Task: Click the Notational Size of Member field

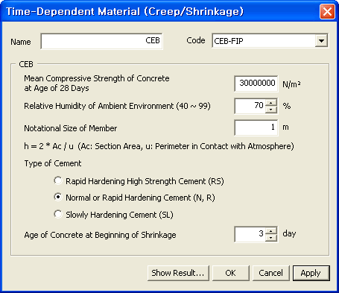Action: (256, 127)
